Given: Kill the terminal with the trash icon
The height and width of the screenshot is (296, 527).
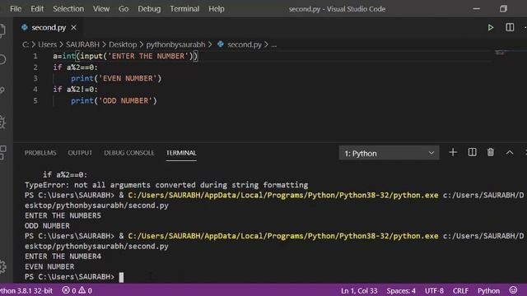Looking at the screenshot, I should (491, 152).
